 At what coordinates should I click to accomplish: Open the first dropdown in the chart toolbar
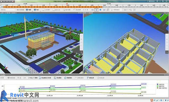coord(3,78)
